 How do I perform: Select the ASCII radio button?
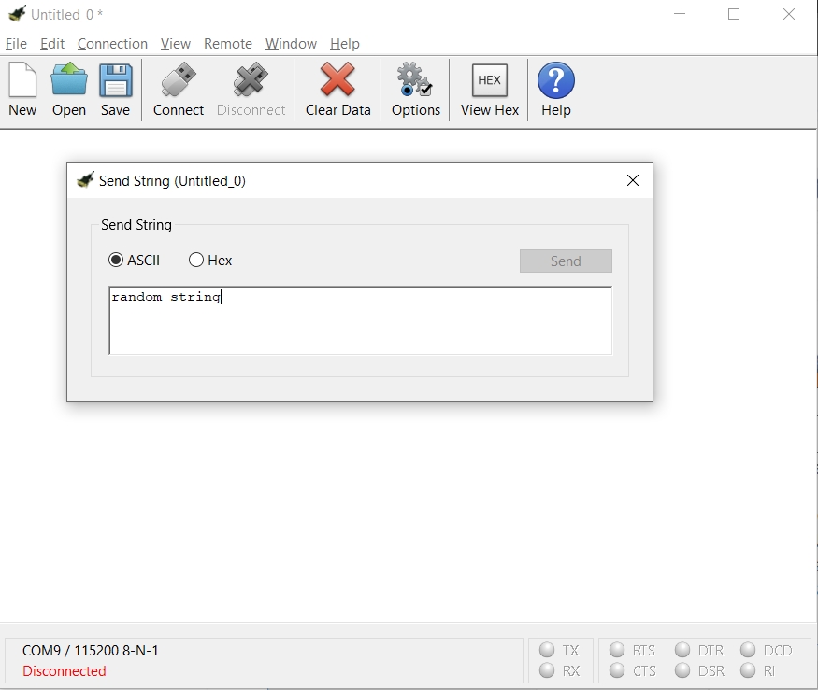tap(117, 261)
